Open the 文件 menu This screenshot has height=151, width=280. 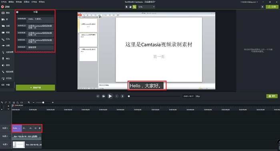pos(4,2)
